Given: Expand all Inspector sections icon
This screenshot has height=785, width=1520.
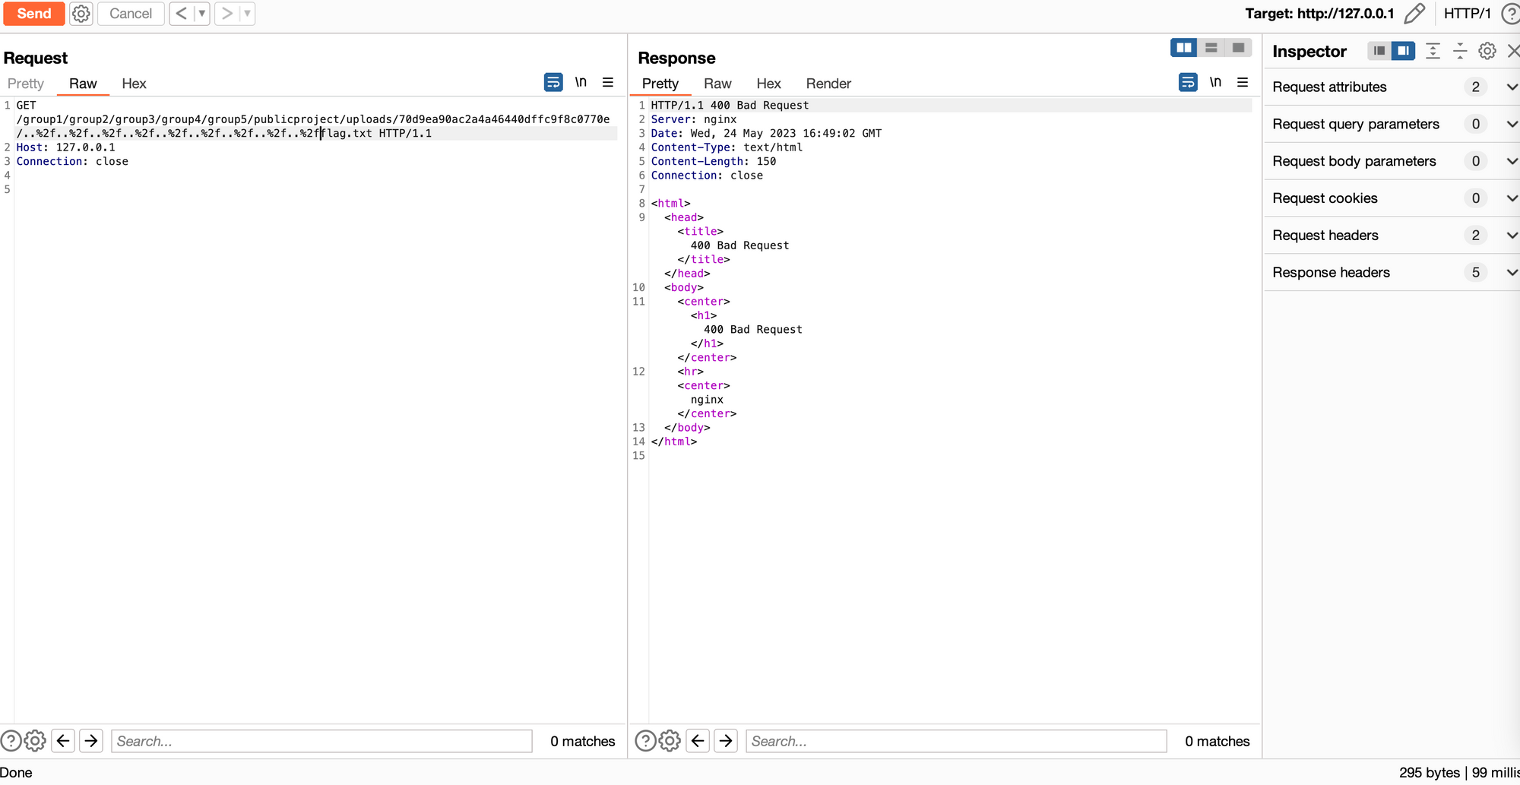Looking at the screenshot, I should (x=1433, y=51).
